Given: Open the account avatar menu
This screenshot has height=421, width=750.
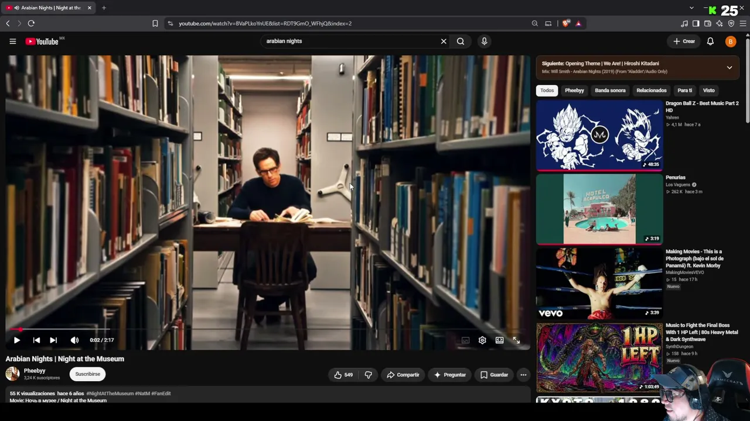Looking at the screenshot, I should 730,42.
